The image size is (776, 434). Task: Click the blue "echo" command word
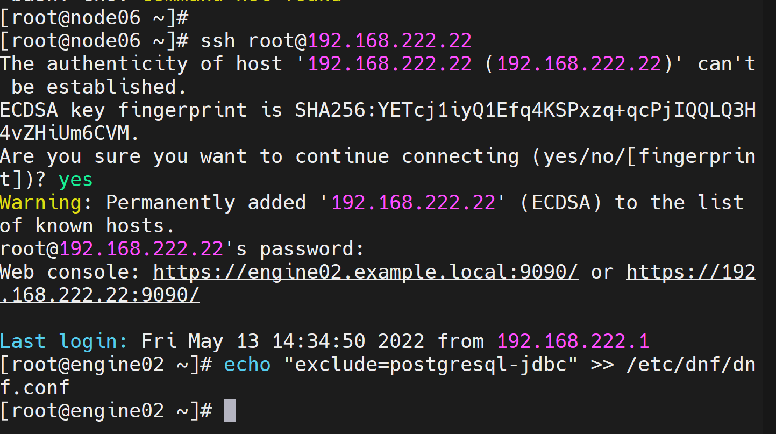[x=247, y=365]
